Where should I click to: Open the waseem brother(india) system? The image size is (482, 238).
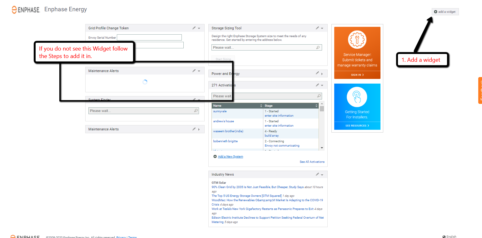228,131
